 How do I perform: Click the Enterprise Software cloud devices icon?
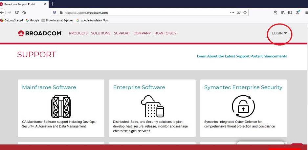coord(152,106)
